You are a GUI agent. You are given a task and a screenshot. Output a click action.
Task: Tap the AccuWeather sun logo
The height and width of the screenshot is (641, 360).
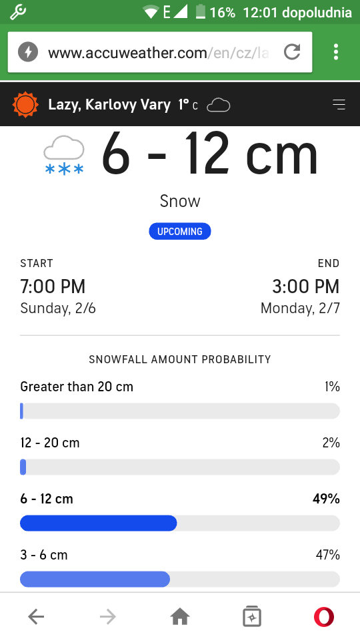(x=25, y=105)
